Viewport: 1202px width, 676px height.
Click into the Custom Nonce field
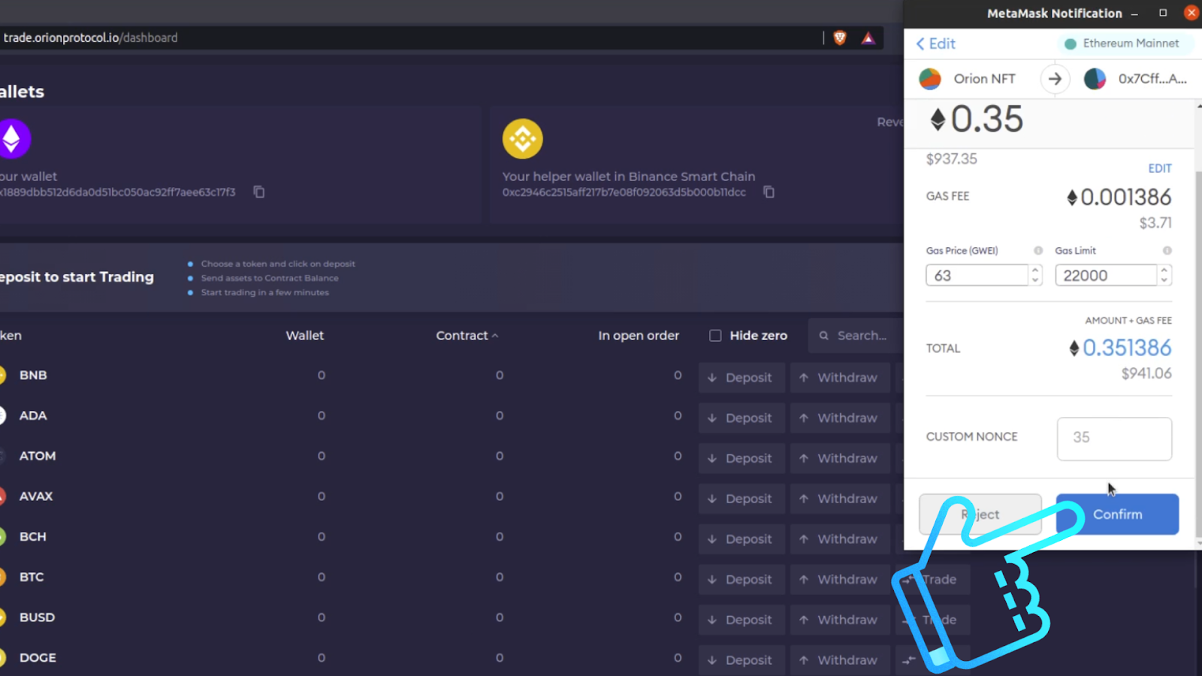click(x=1114, y=439)
